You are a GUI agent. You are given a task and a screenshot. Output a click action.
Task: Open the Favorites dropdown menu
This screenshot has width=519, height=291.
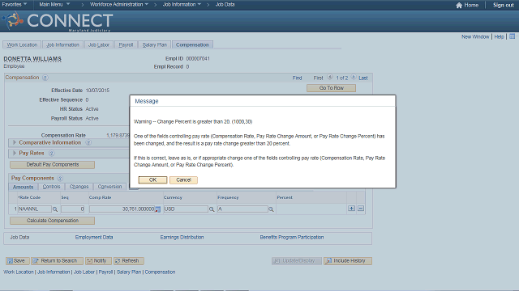15,5
